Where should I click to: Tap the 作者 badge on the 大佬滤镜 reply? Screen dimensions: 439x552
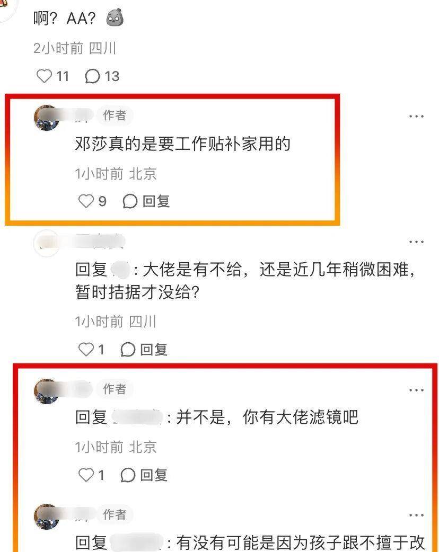click(x=115, y=389)
